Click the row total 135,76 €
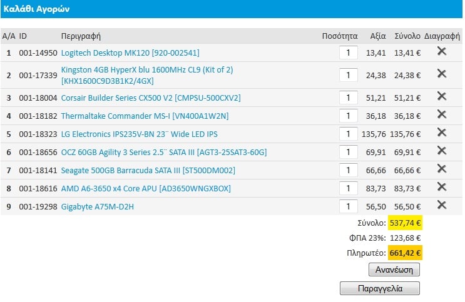Screen dimensions: 465x302 pos(405,134)
